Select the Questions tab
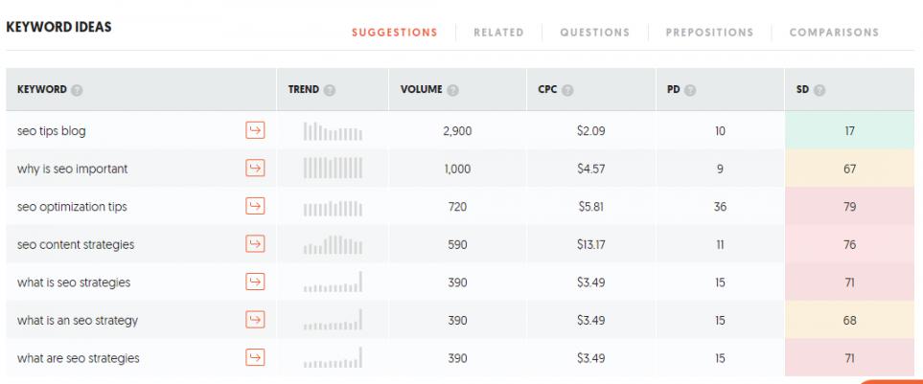Screen dimensions: 923x384 click(595, 33)
